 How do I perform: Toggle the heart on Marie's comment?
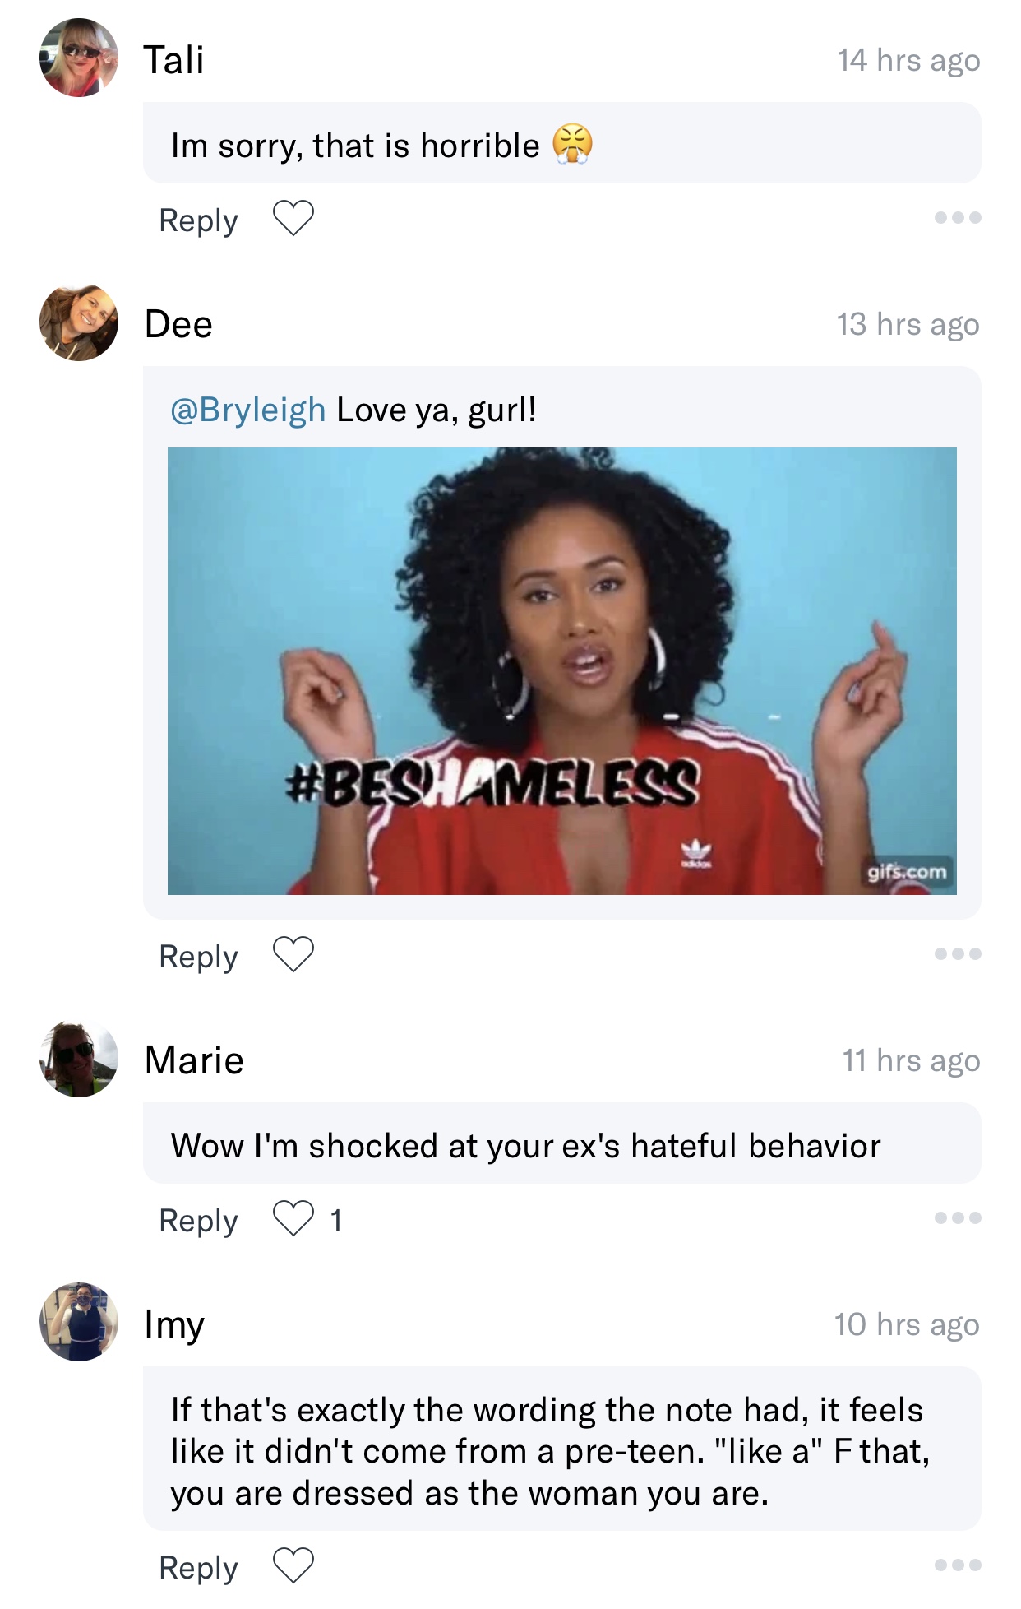pyautogui.click(x=293, y=1219)
